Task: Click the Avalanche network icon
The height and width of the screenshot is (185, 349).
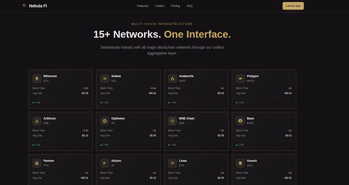Action: (x=173, y=78)
